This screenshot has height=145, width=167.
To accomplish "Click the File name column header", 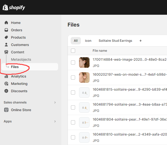I will click(x=100, y=51).
